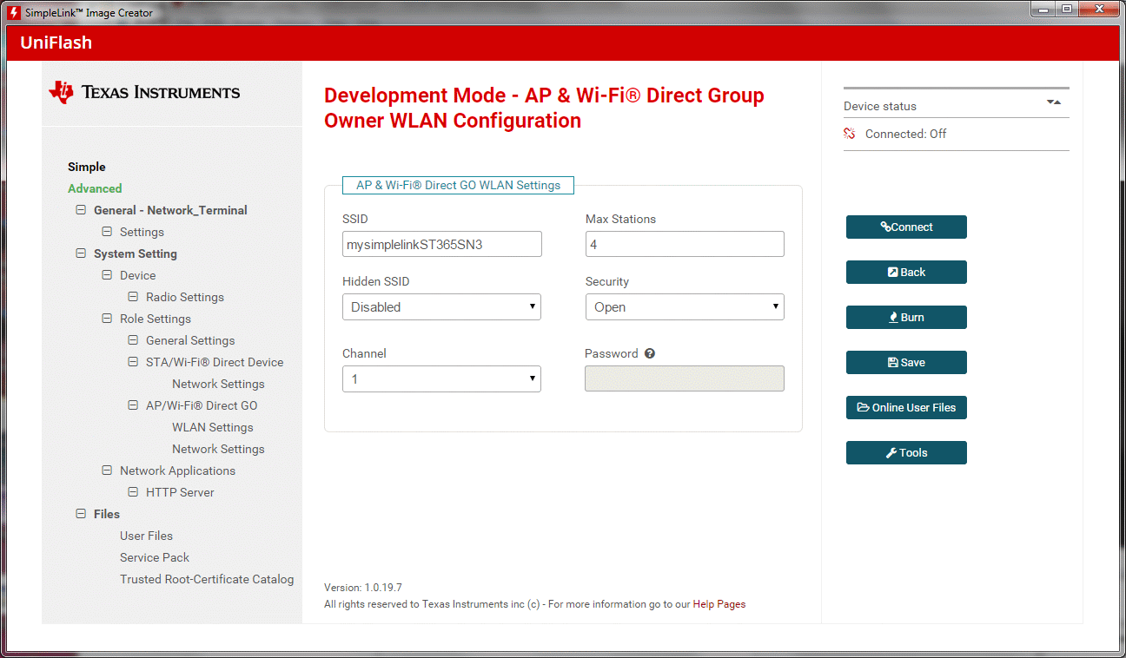The image size is (1126, 658).
Task: Select the AP & Wi-Fi Direct GO WLAN Settings tab
Action: pos(458,185)
